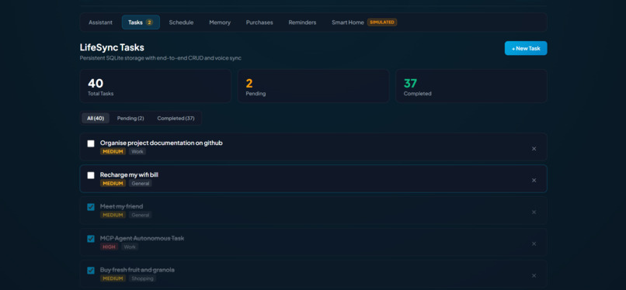626x290 pixels.
Task: Click the Work tag on the Organise task
Action: click(x=137, y=152)
